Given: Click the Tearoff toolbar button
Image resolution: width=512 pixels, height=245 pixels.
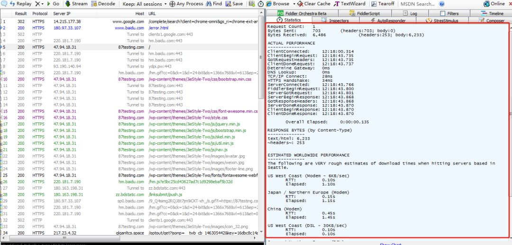Looking at the screenshot, I should (383, 4).
